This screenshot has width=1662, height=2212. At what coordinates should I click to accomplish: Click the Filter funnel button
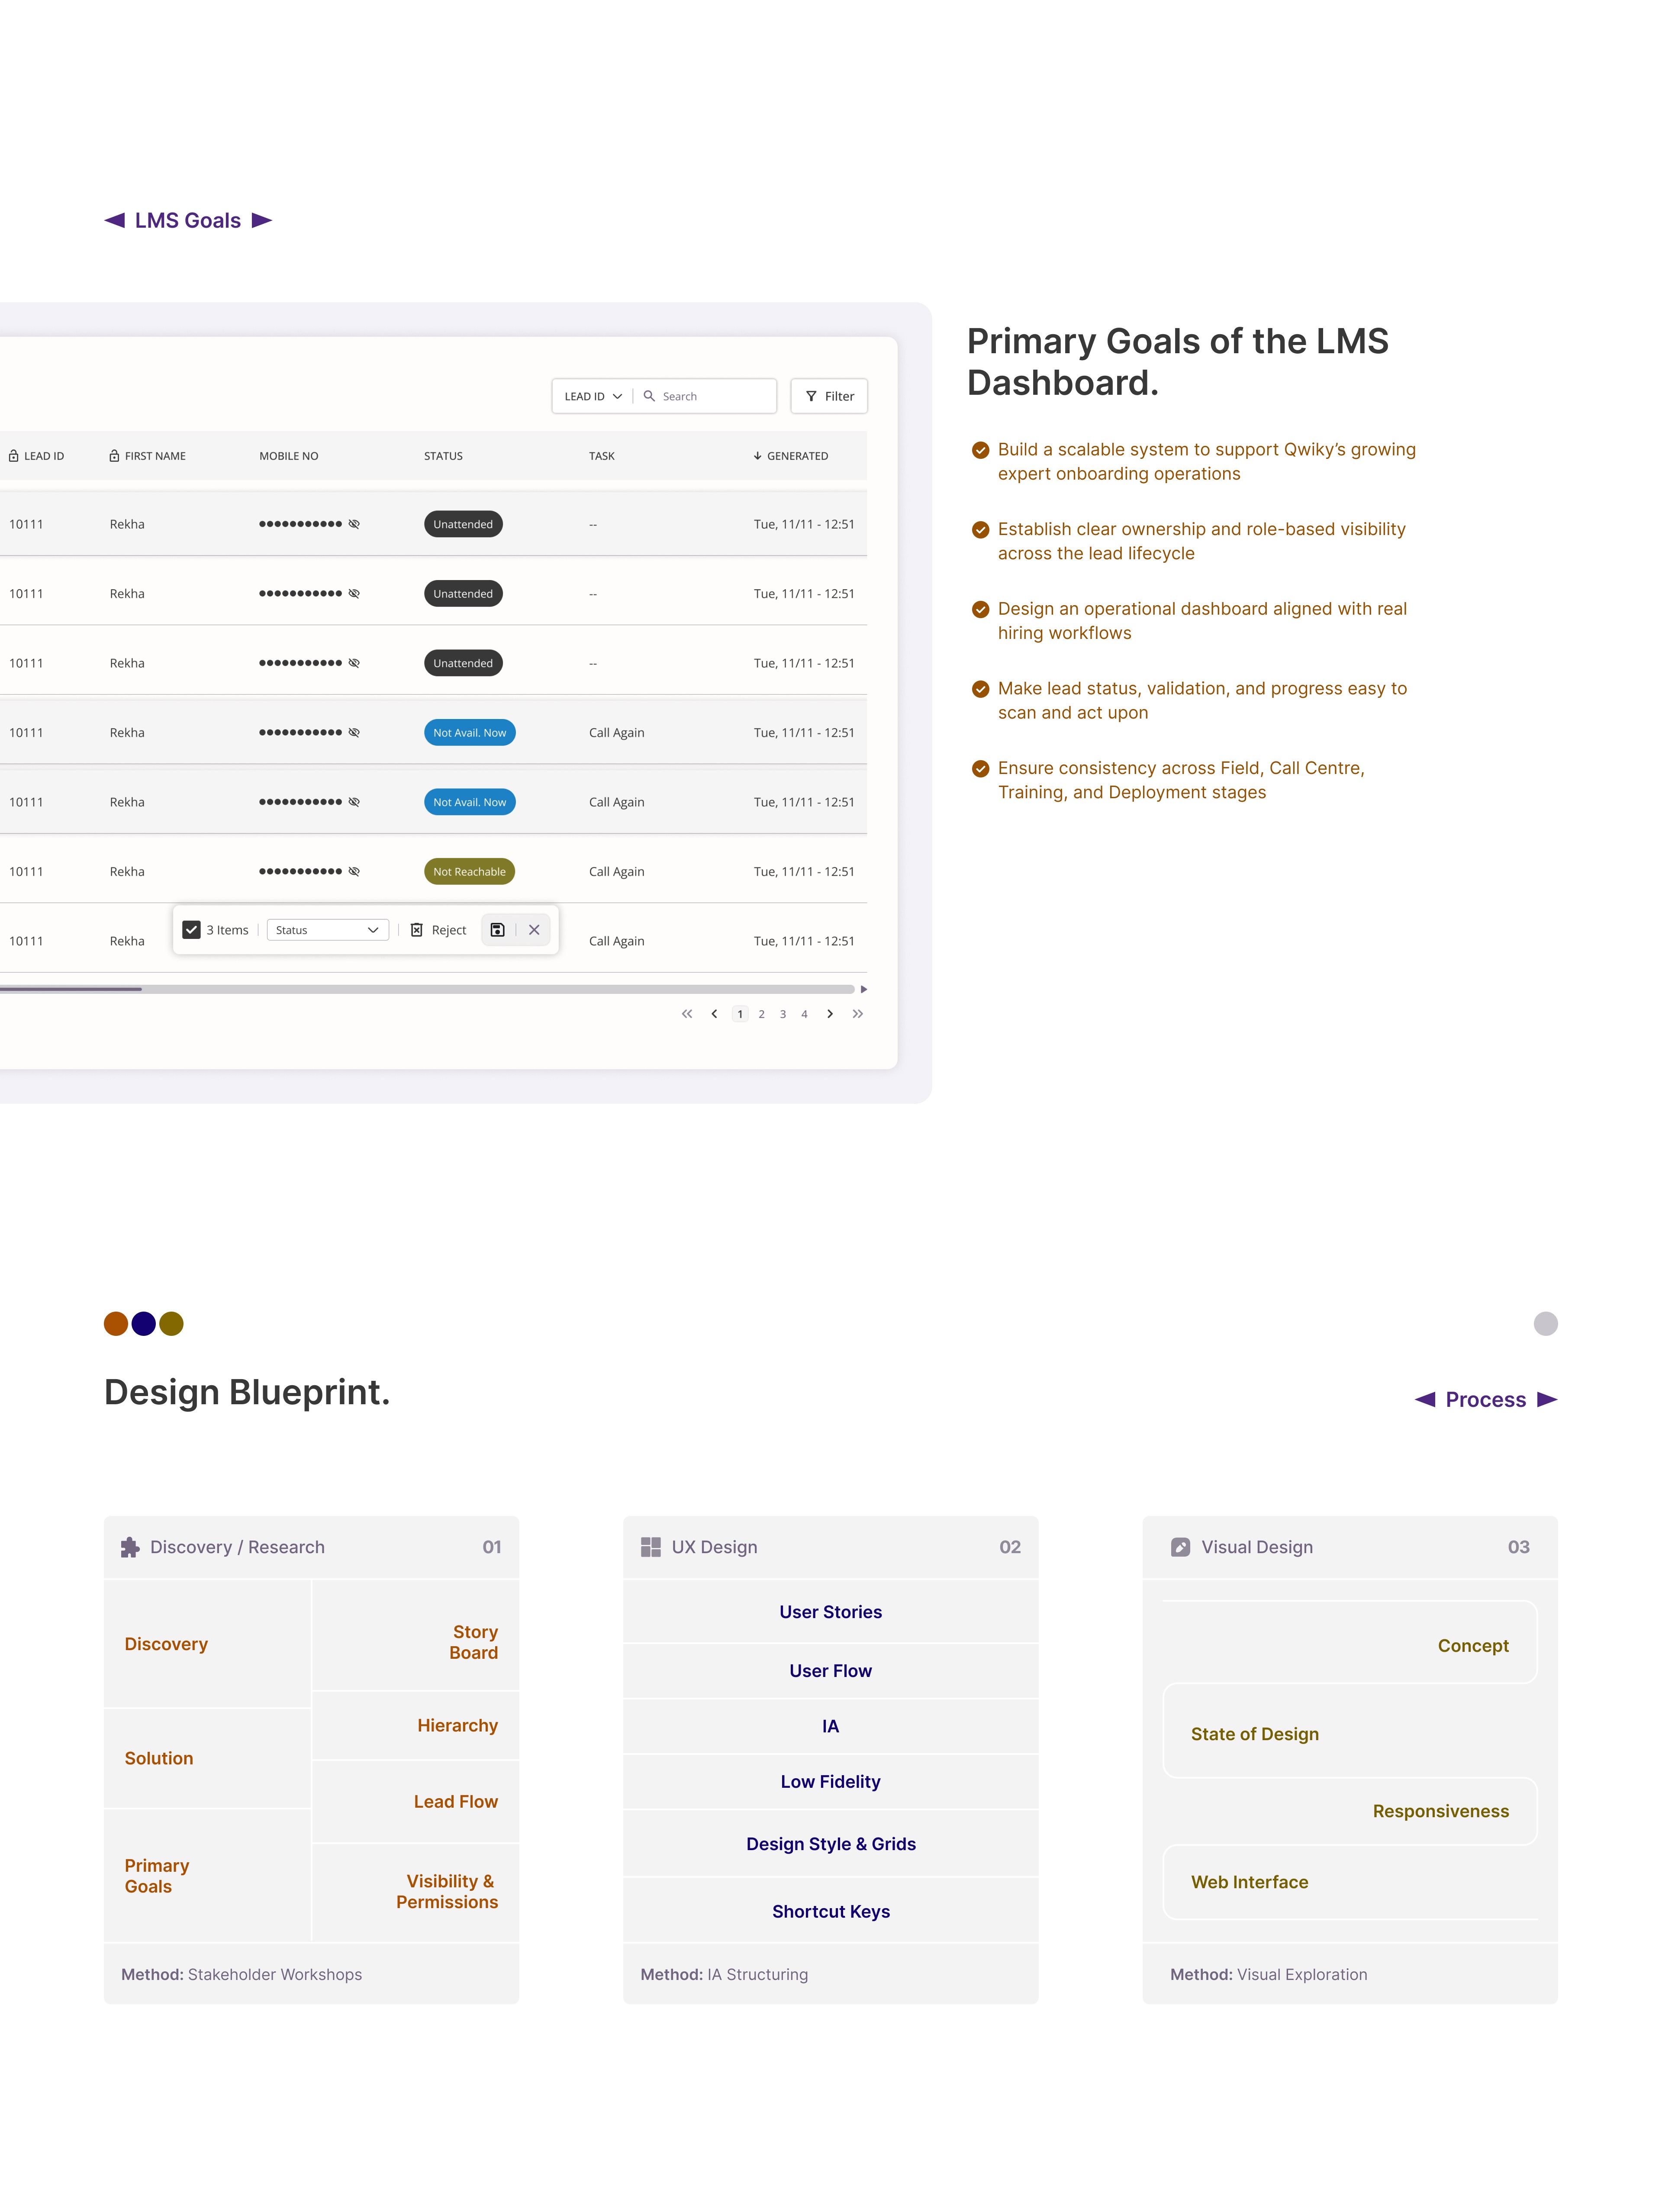tap(829, 396)
